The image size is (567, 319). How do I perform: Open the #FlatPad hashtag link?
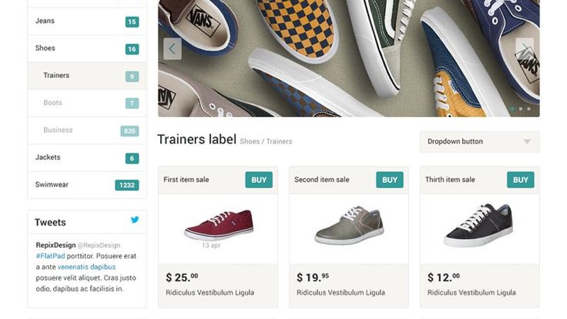[50, 256]
